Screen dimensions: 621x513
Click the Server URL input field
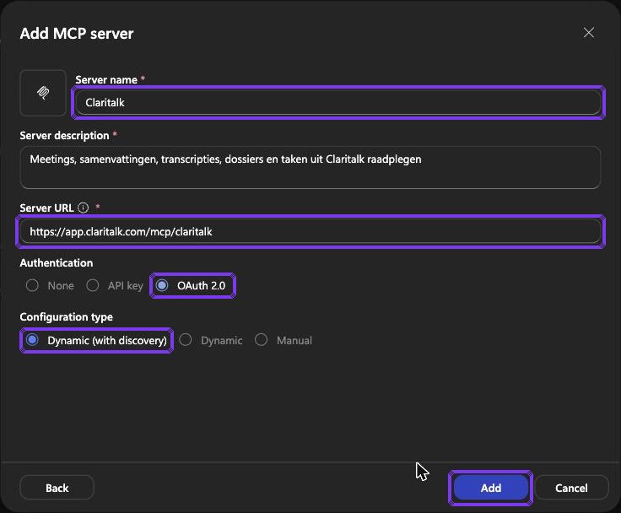pyautogui.click(x=310, y=232)
